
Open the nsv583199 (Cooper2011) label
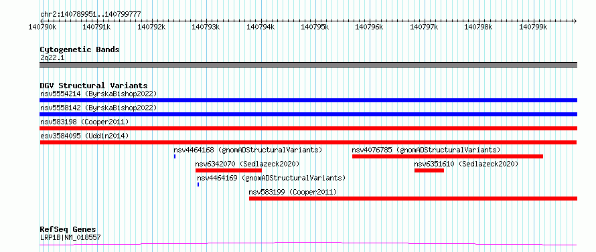293,192
